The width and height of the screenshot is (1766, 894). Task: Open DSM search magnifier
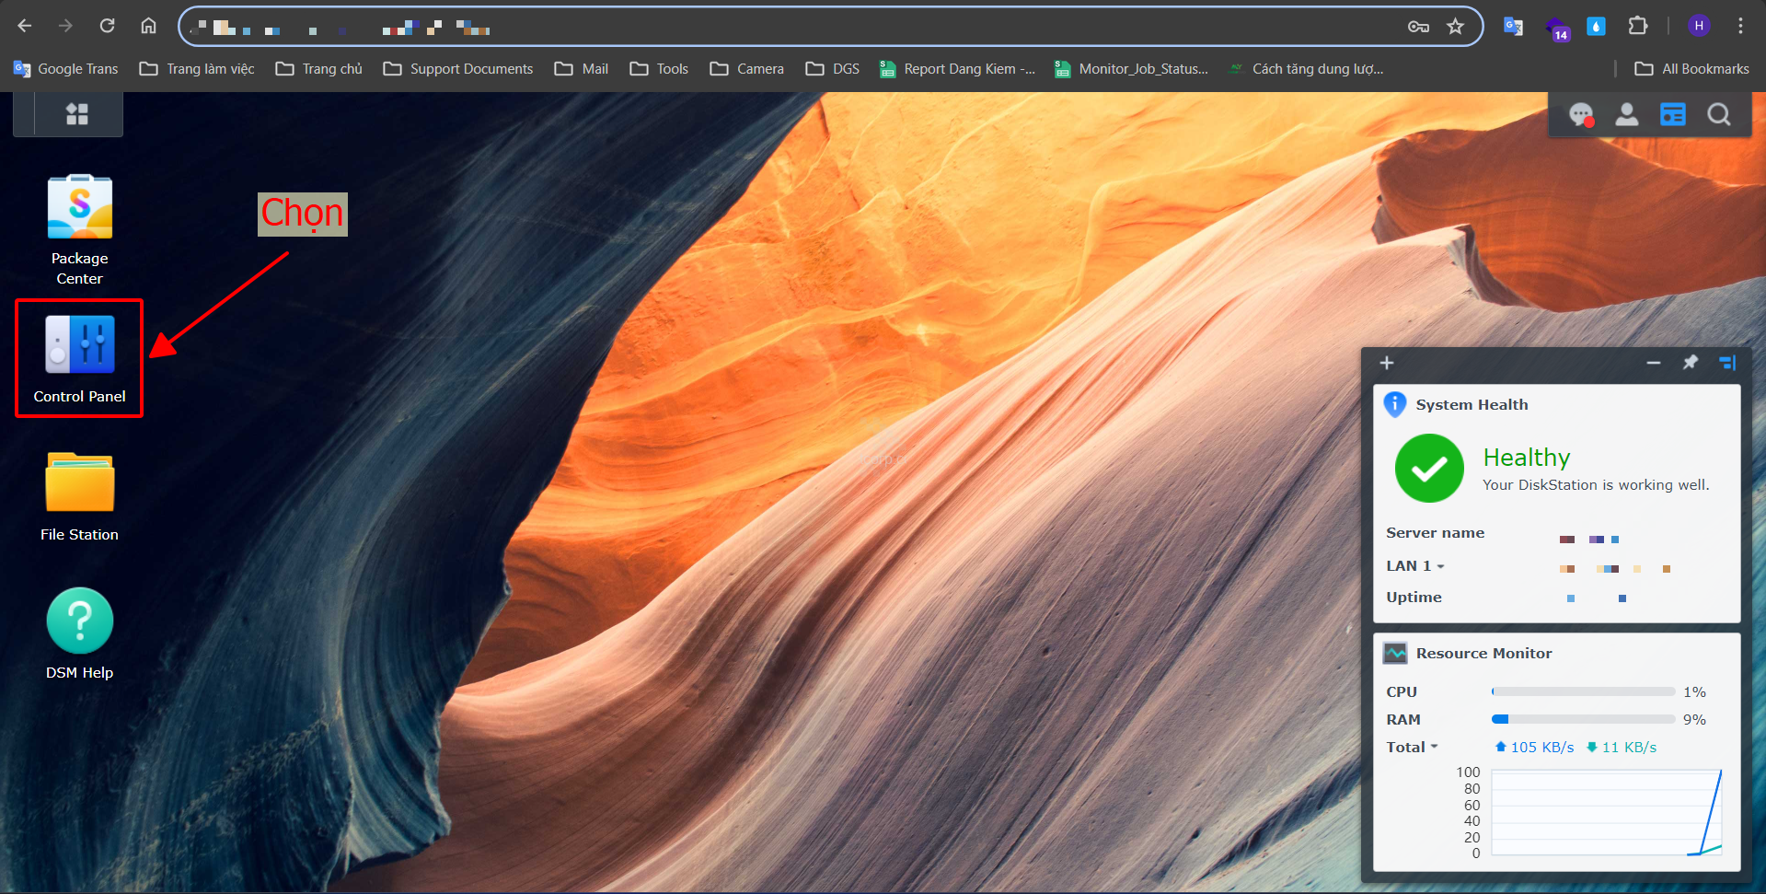(x=1718, y=115)
